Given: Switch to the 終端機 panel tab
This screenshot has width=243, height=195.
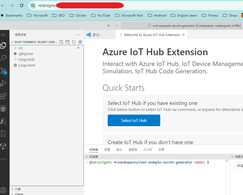Looking at the screenshot, I should 94,150.
